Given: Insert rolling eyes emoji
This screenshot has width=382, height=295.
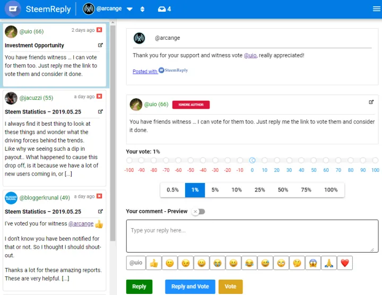Looking at the screenshot, I should (x=281, y=263).
